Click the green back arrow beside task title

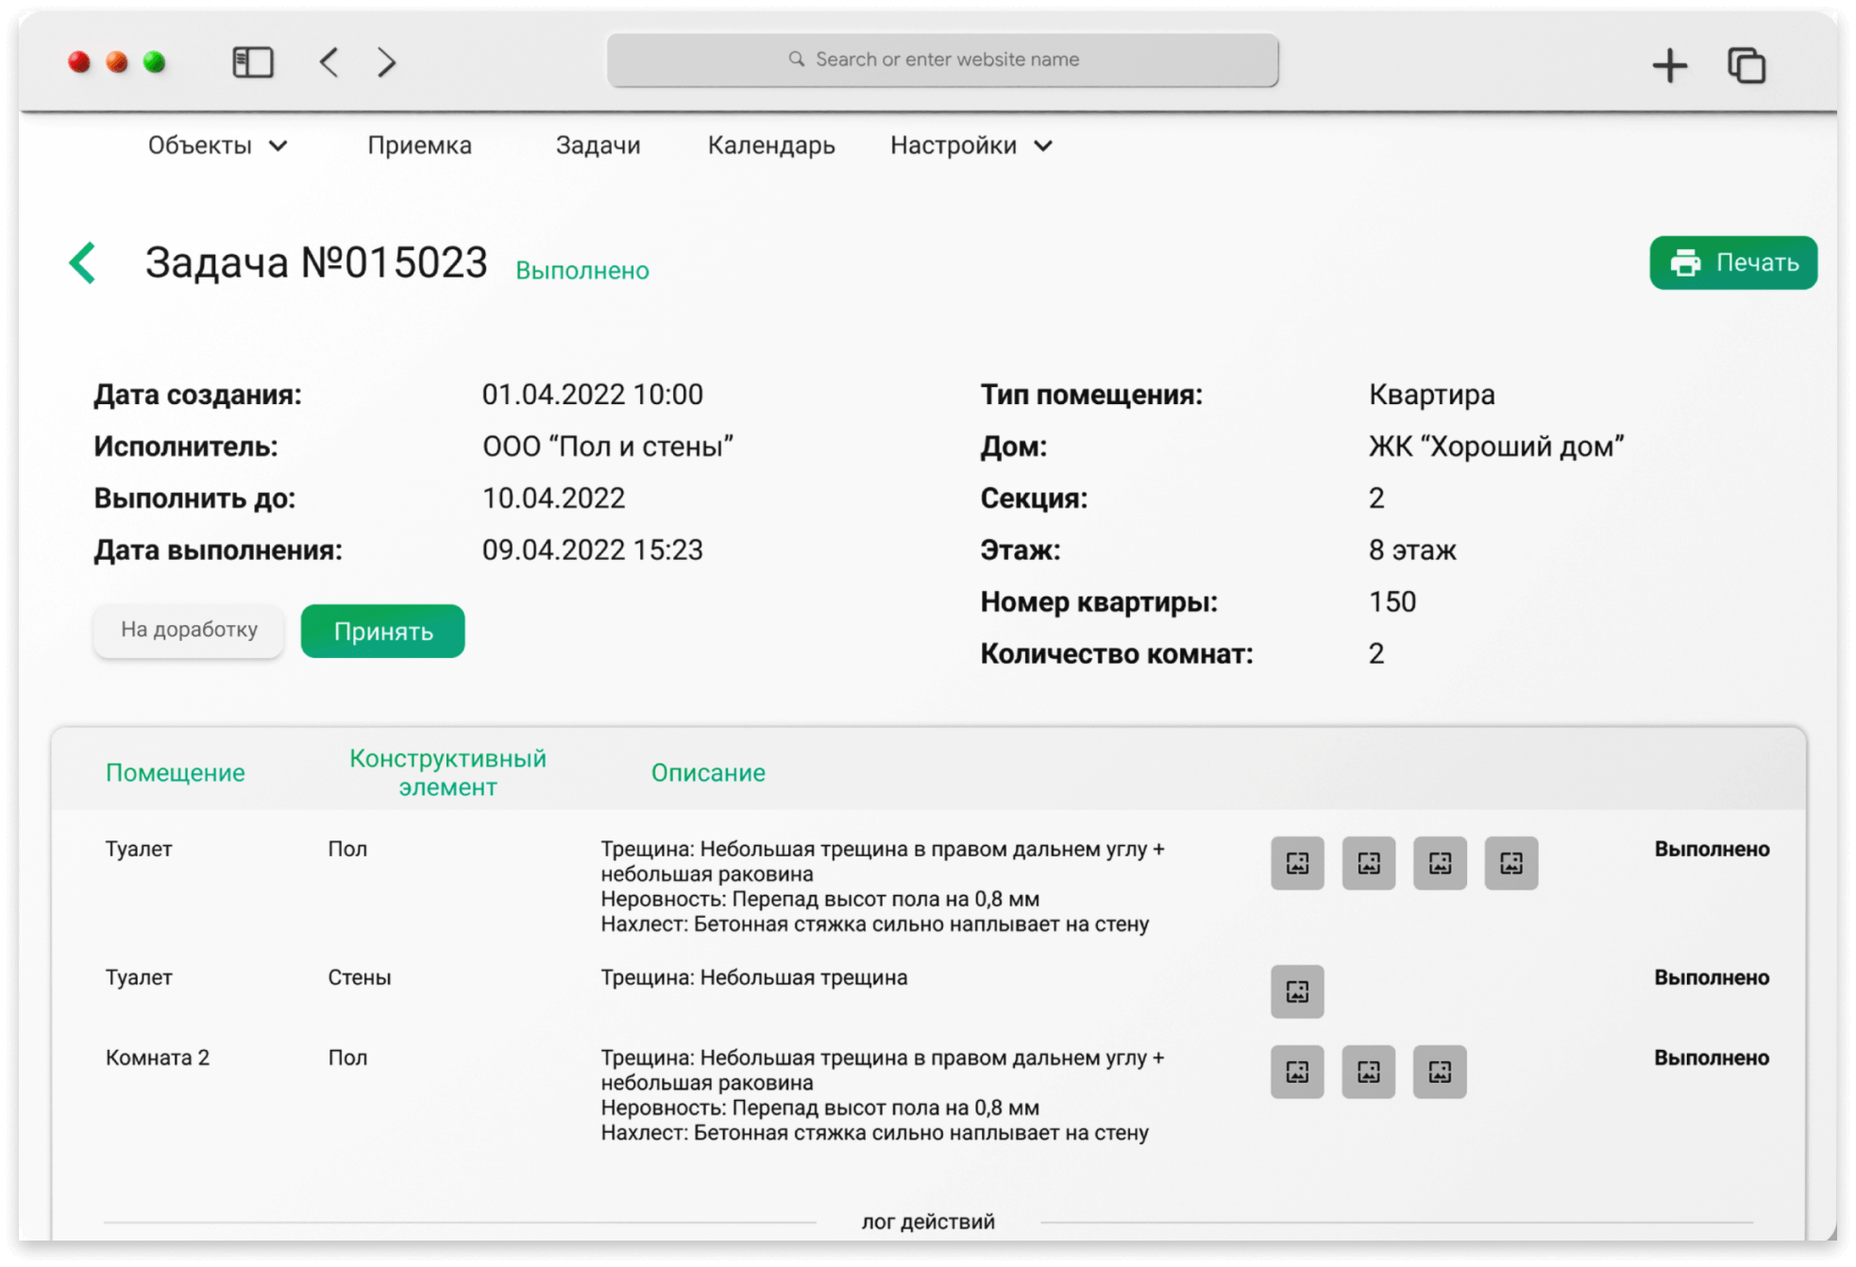(x=83, y=263)
